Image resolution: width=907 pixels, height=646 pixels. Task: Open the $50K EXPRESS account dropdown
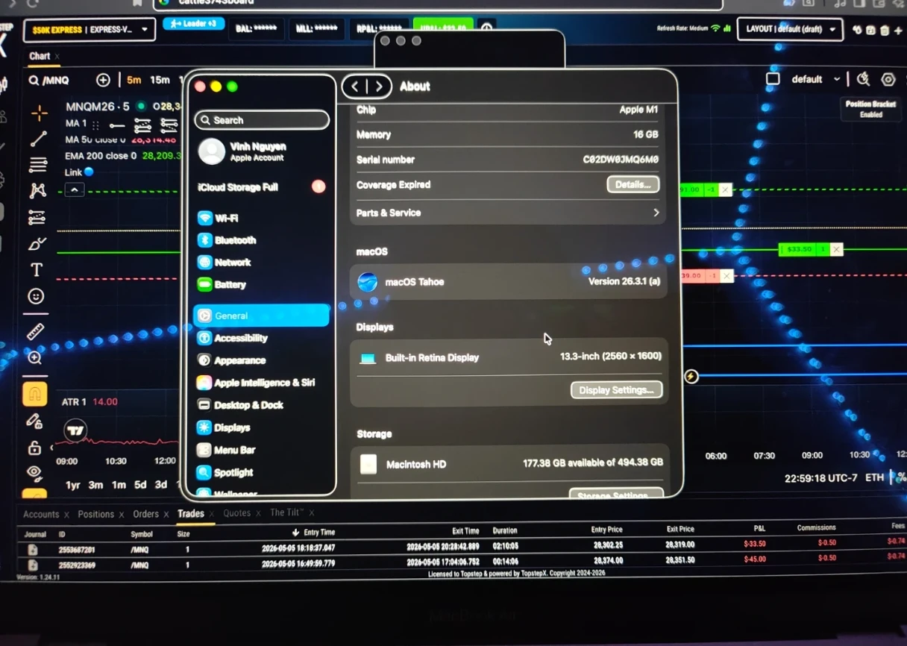(x=90, y=30)
